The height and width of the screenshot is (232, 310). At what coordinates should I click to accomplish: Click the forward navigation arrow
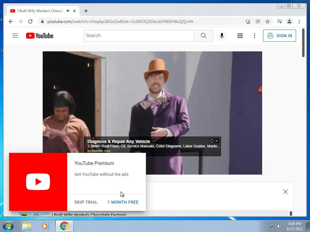[x=21, y=21]
